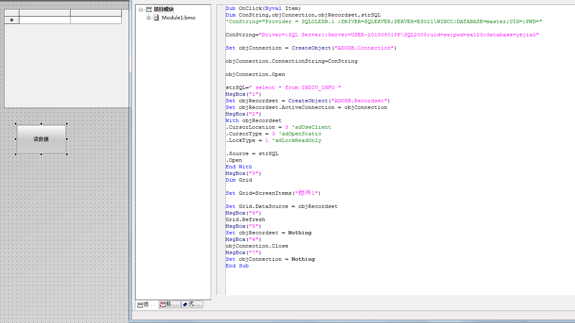Click the .Source = strSQL line

(252, 153)
